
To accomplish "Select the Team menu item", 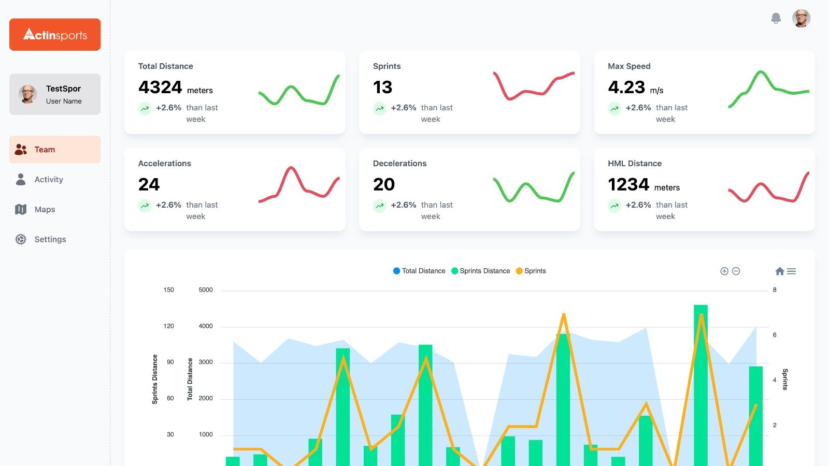I will pos(55,150).
